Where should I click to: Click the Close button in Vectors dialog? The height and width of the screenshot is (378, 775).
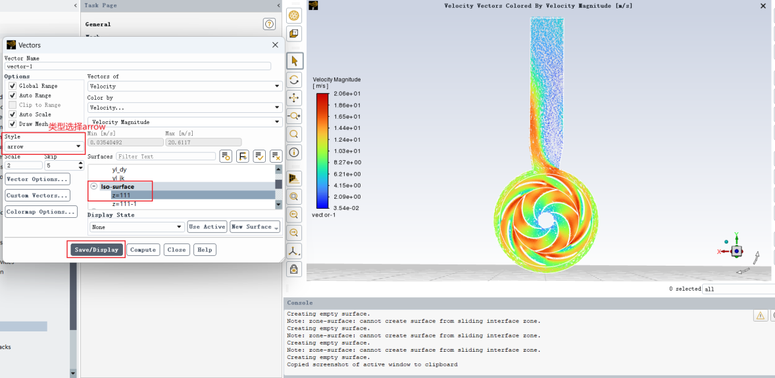point(176,250)
